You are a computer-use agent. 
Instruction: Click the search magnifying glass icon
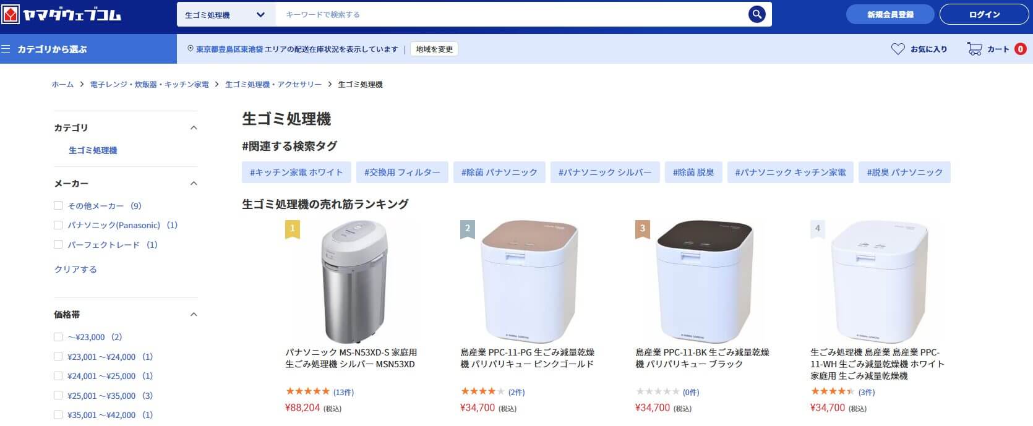(757, 14)
